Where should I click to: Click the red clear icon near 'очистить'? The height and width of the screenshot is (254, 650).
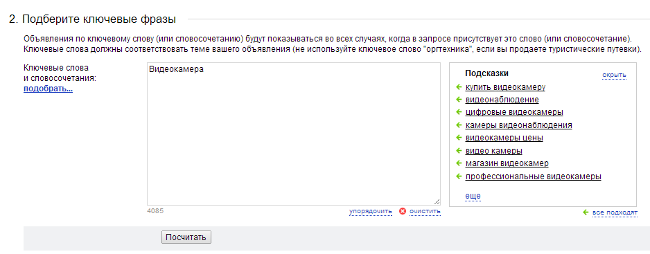pos(402,211)
